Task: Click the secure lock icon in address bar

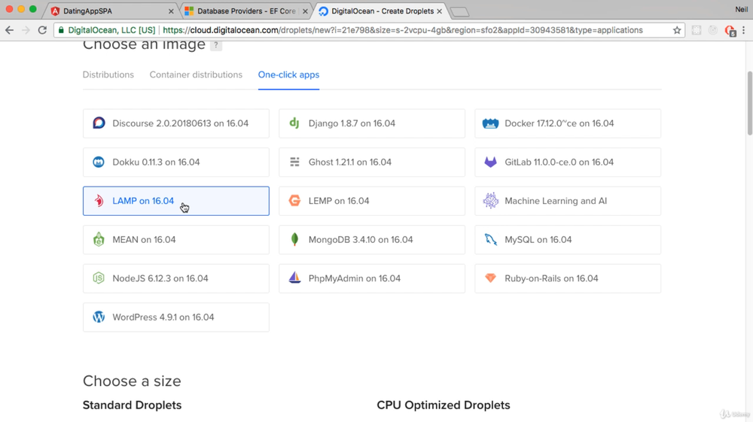Action: 61,30
